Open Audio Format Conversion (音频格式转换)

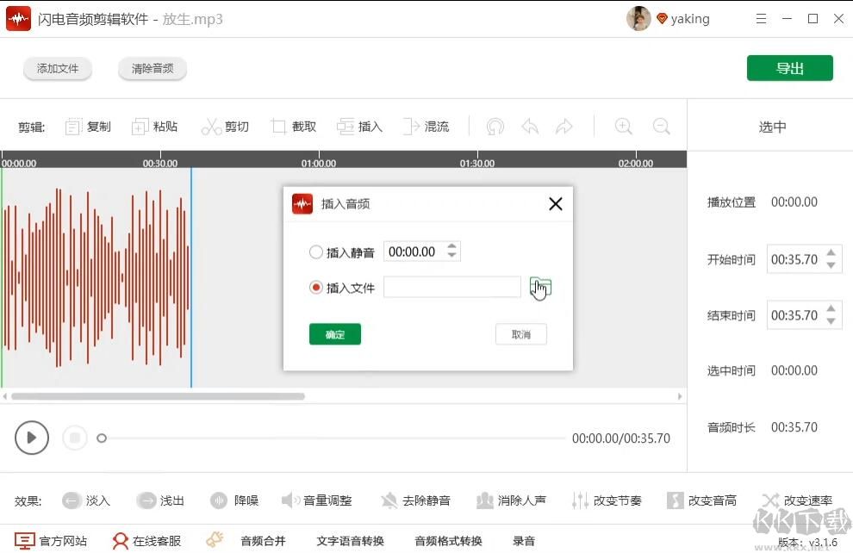447,540
